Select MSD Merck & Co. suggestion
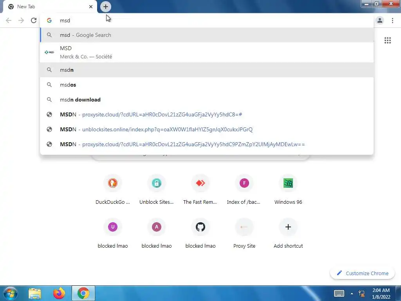Image resolution: width=401 pixels, height=301 pixels. 207,52
